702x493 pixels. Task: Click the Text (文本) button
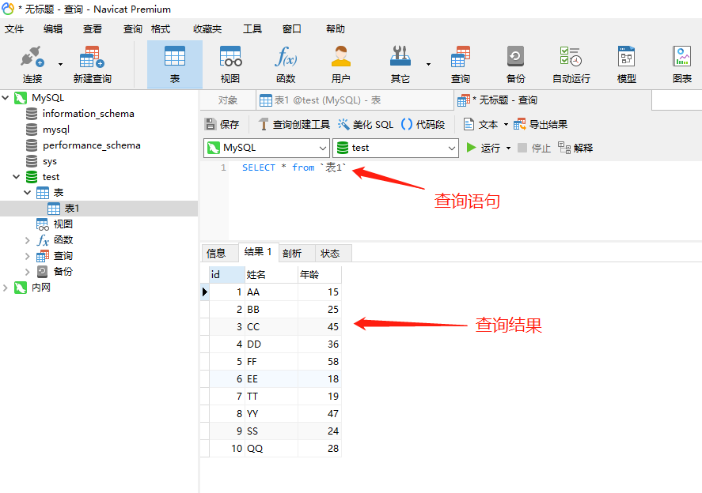coord(481,124)
